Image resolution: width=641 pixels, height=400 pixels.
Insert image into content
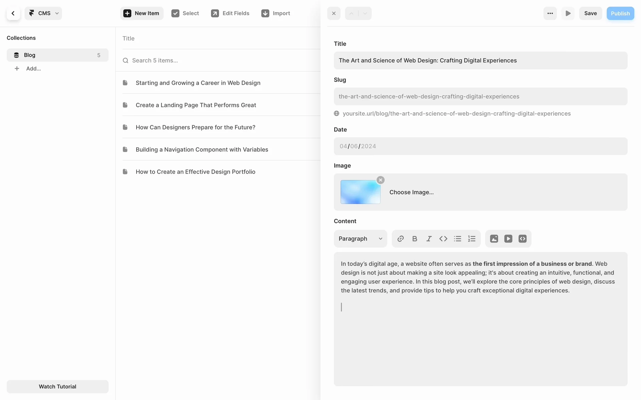click(x=494, y=239)
